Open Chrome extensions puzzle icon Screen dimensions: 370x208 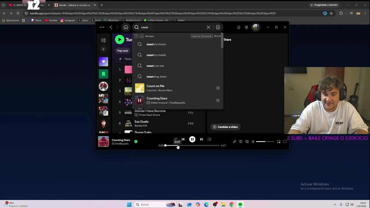click(341, 13)
